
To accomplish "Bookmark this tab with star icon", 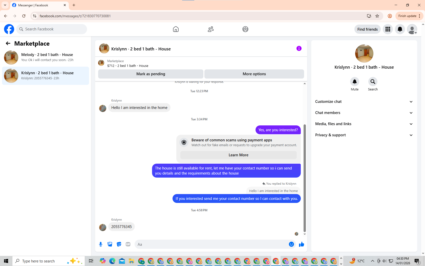I will 377,16.
